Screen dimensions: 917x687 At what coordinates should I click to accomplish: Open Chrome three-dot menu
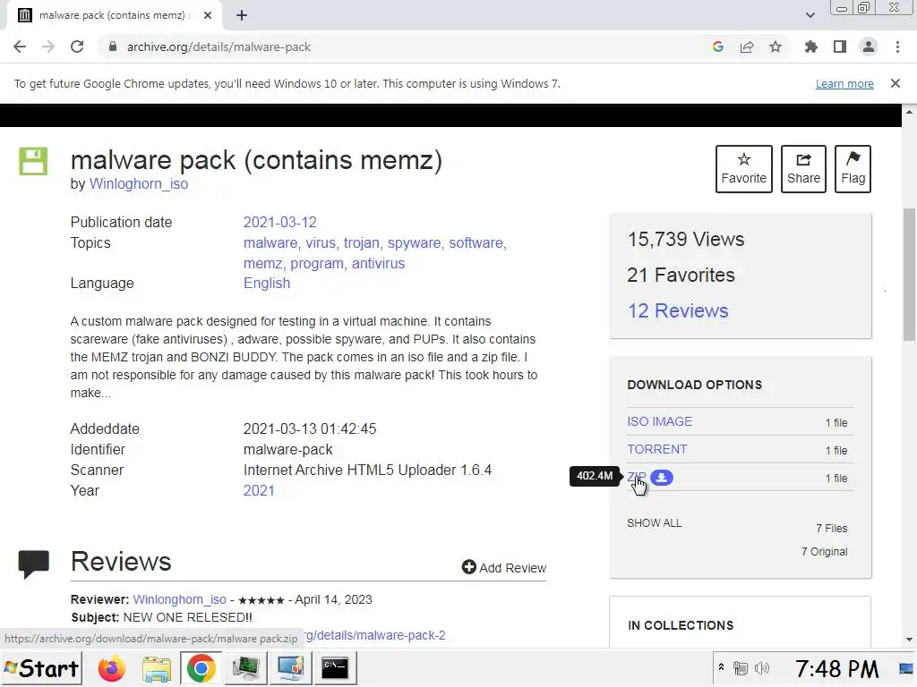897,47
